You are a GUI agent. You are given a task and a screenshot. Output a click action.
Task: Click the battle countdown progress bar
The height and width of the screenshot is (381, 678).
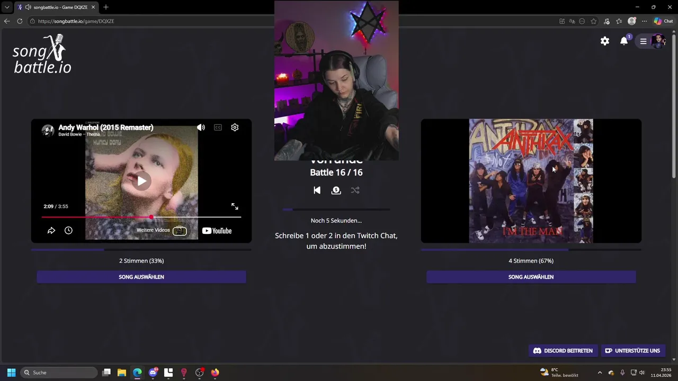point(336,210)
